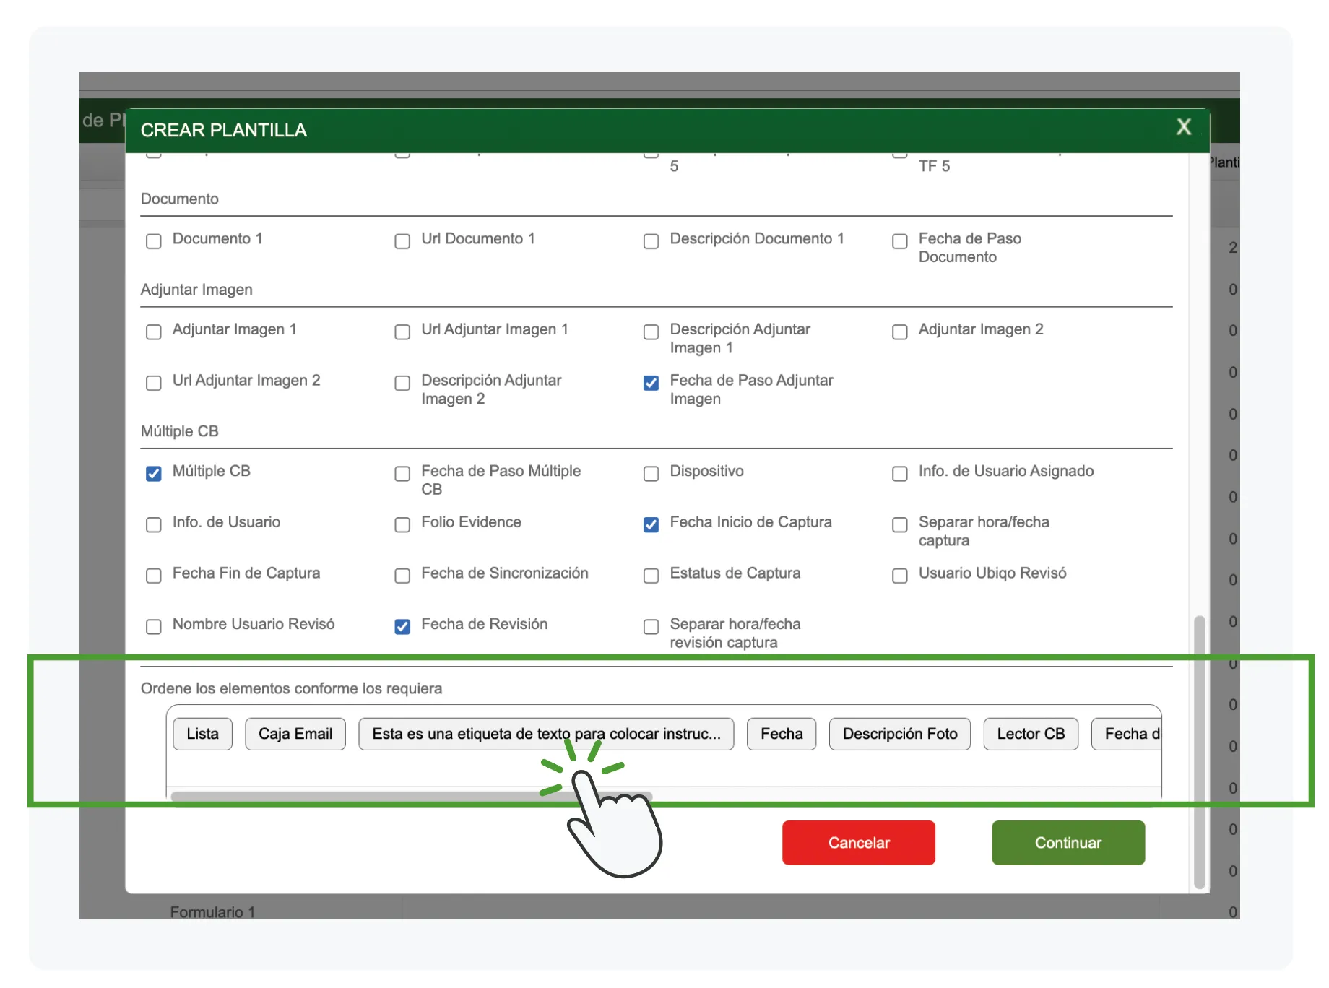Enable Fecha de Sincronización checkbox
The image size is (1329, 988).
coord(402,576)
